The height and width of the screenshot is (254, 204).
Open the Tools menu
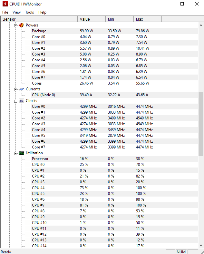click(x=29, y=12)
